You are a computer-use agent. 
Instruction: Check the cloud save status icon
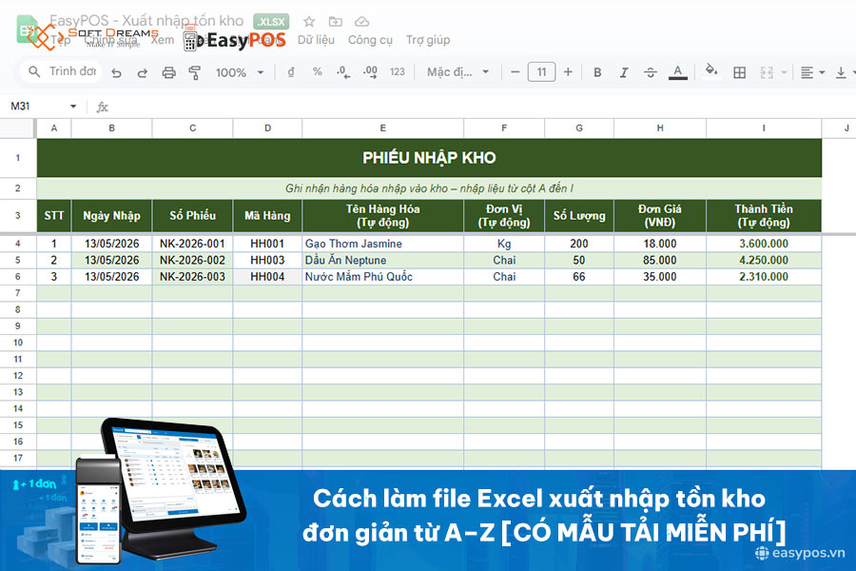pyautogui.click(x=361, y=22)
